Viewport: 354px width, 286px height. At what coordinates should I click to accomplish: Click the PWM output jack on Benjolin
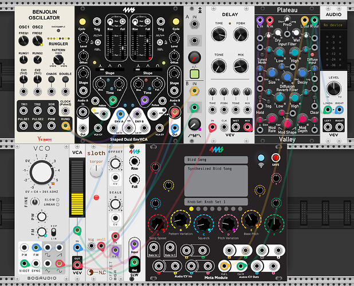tap(52, 126)
